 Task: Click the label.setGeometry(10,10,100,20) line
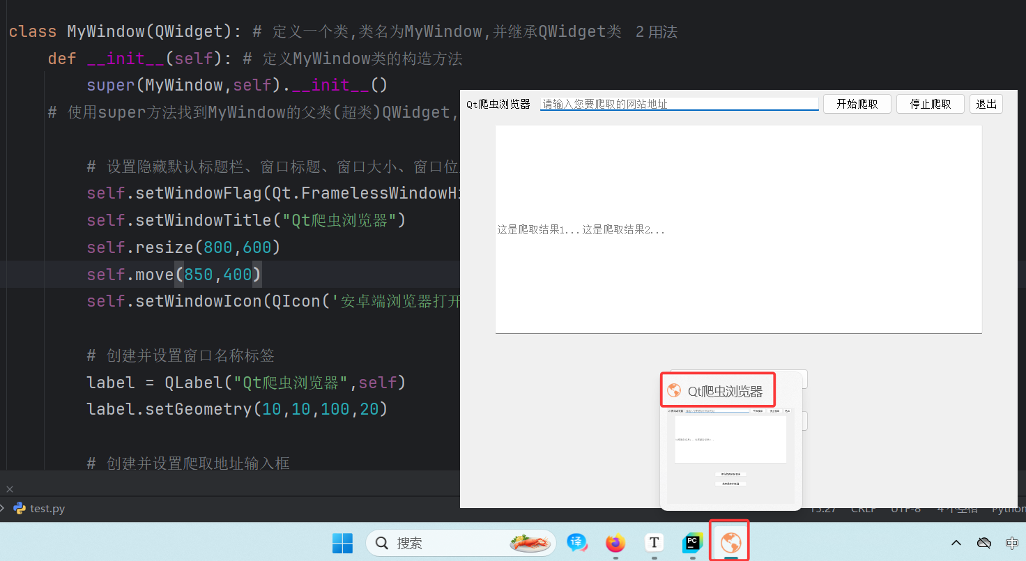pos(237,409)
